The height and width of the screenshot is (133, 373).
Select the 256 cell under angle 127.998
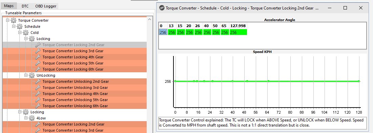click(238, 32)
